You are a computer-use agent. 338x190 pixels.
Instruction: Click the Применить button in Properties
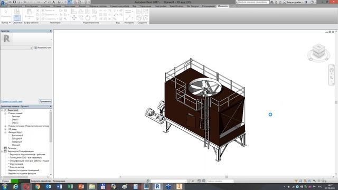pyautogui.click(x=45, y=101)
